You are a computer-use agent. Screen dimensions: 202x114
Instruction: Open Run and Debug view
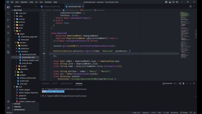pyautogui.click(x=8, y=27)
